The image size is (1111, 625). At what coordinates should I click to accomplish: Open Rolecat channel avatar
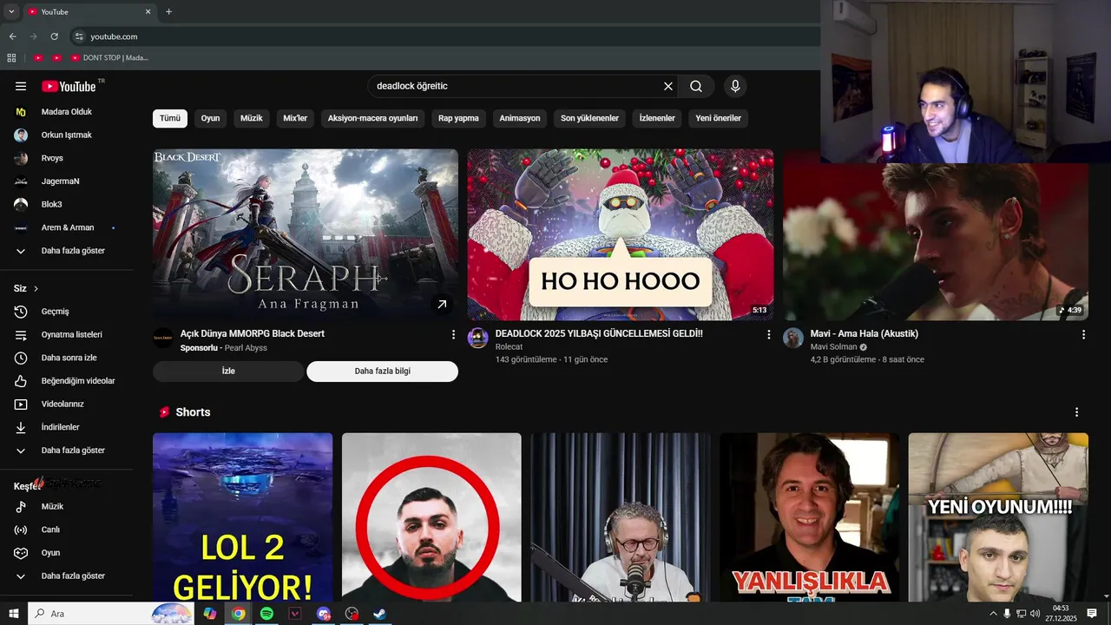(x=478, y=338)
